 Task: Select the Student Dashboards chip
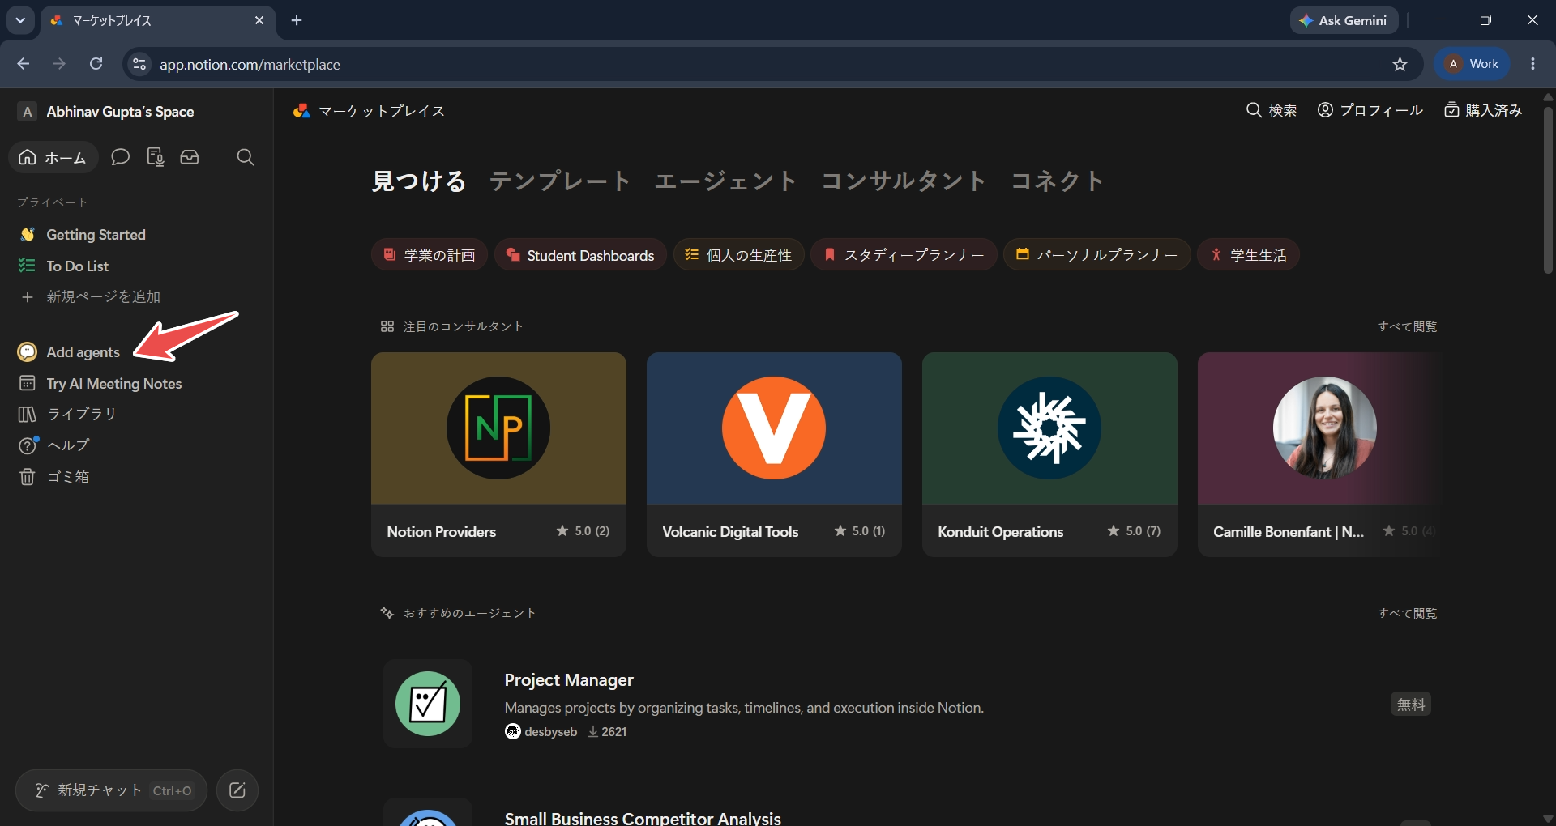point(580,255)
